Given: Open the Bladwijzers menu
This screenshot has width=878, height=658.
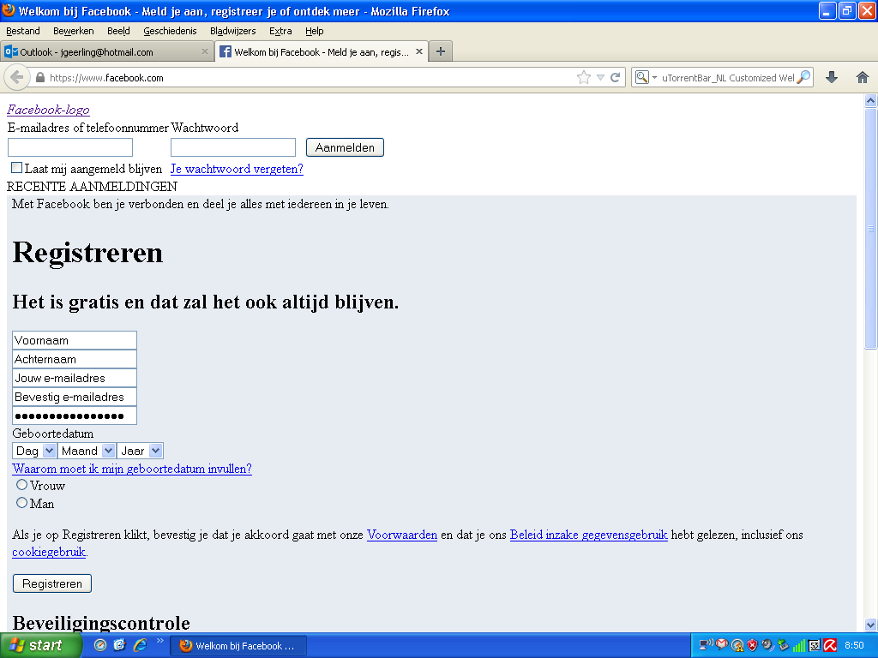Looking at the screenshot, I should tap(232, 31).
